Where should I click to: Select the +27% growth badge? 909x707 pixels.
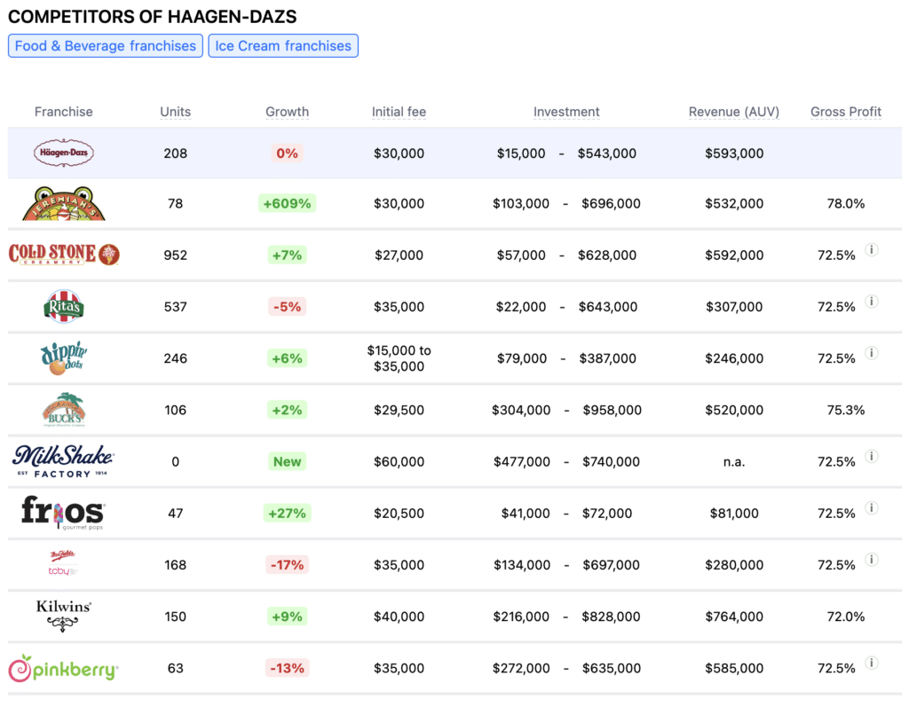coord(287,513)
